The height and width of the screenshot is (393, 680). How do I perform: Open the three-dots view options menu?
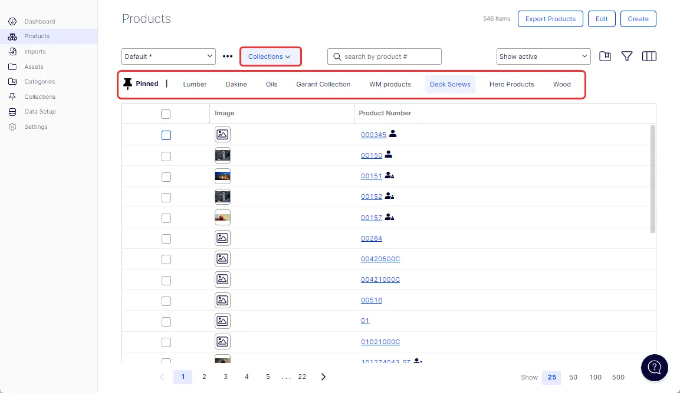point(228,56)
